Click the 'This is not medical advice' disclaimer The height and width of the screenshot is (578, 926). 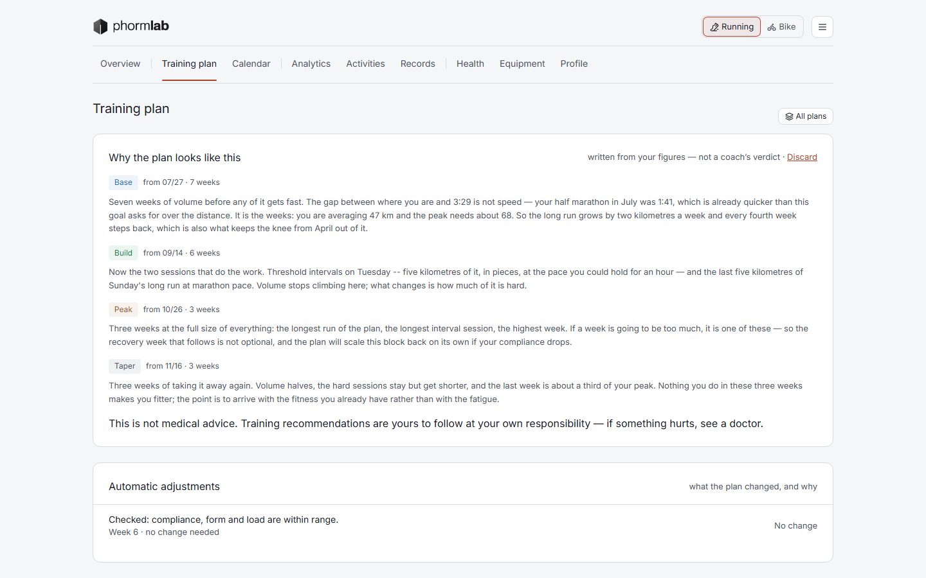[436, 424]
